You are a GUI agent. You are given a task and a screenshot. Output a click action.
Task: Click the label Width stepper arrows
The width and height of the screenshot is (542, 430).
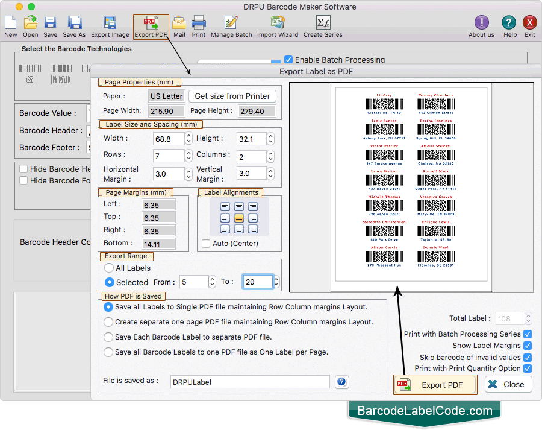tap(188, 139)
